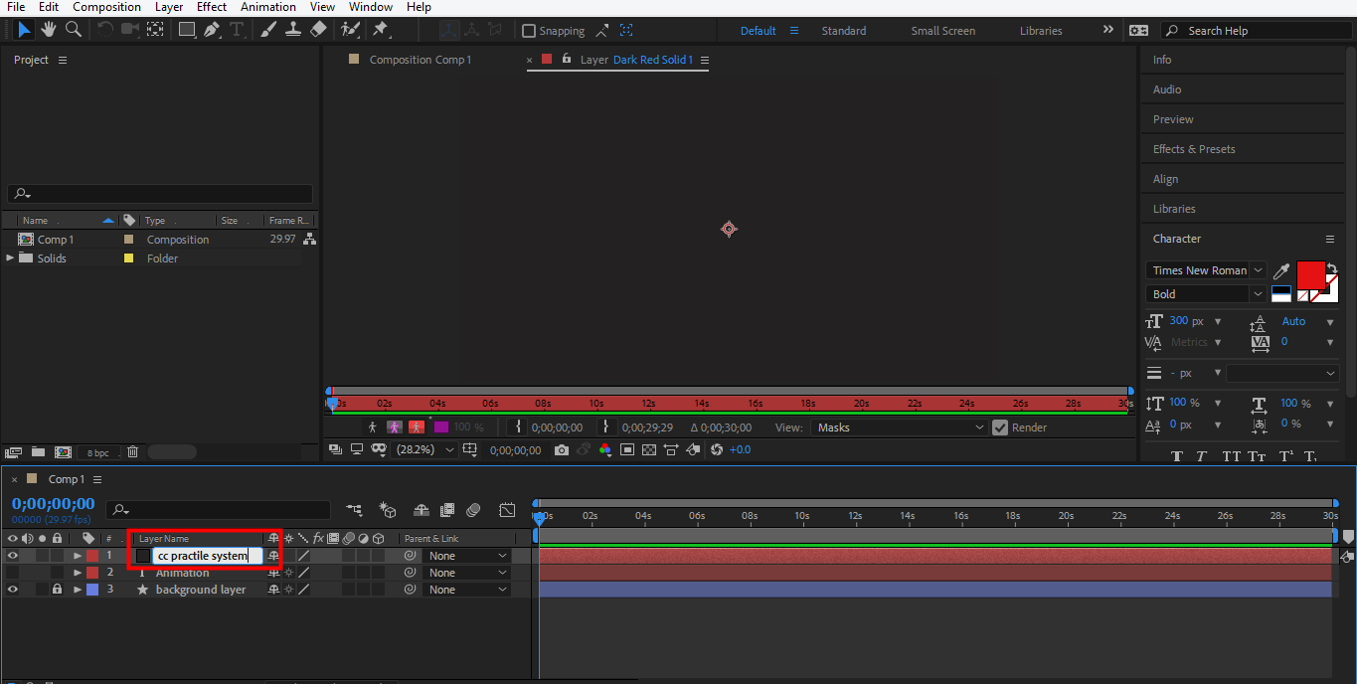This screenshot has width=1357, height=684.
Task: Switch to the Composition Comp 1 tab
Action: pos(420,60)
